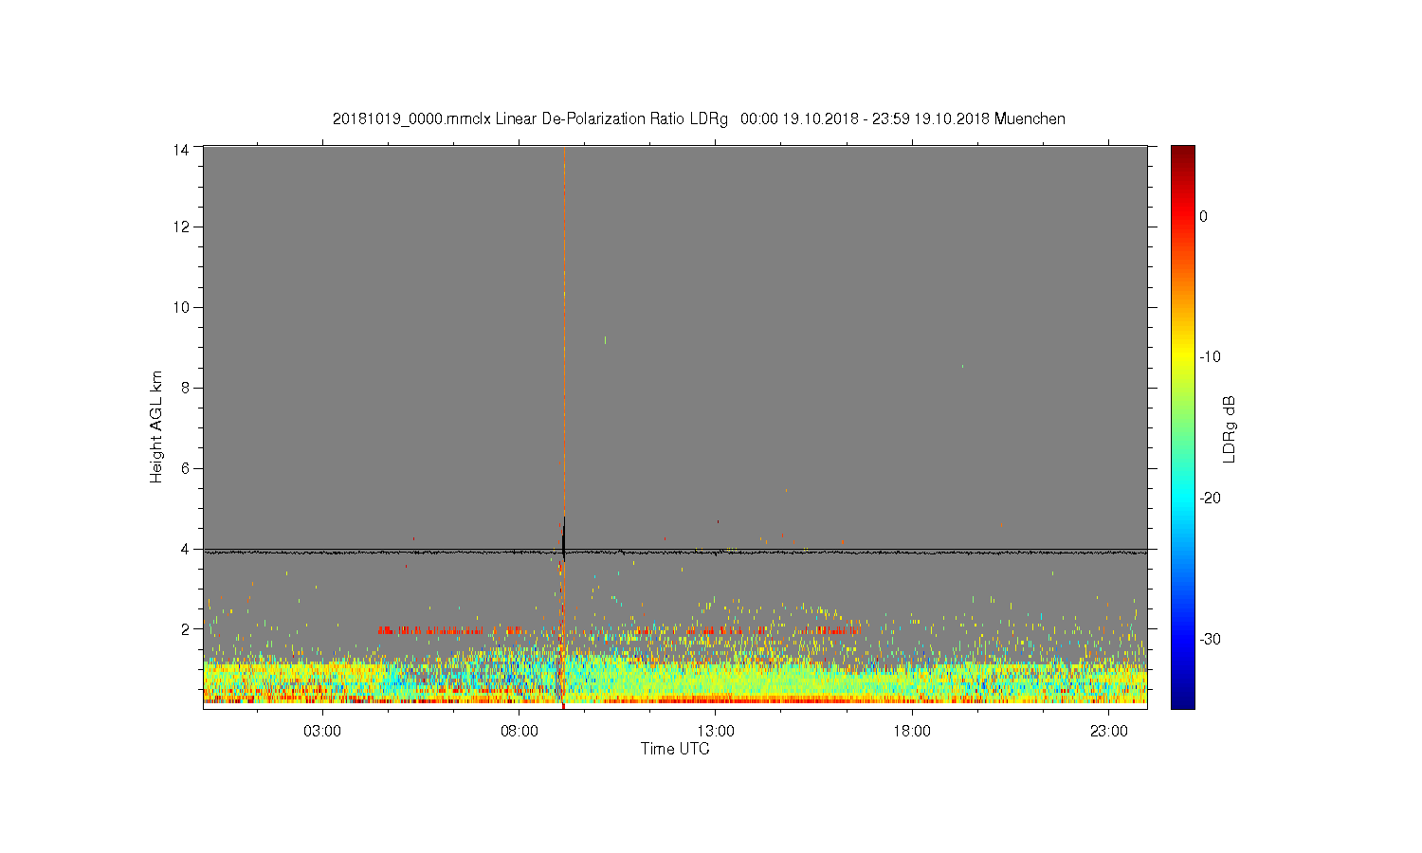Click the colorbar label 0
The image size is (1422, 853).
click(1204, 216)
